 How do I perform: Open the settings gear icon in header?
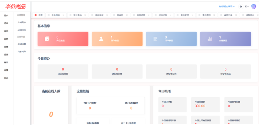coord(241,6)
